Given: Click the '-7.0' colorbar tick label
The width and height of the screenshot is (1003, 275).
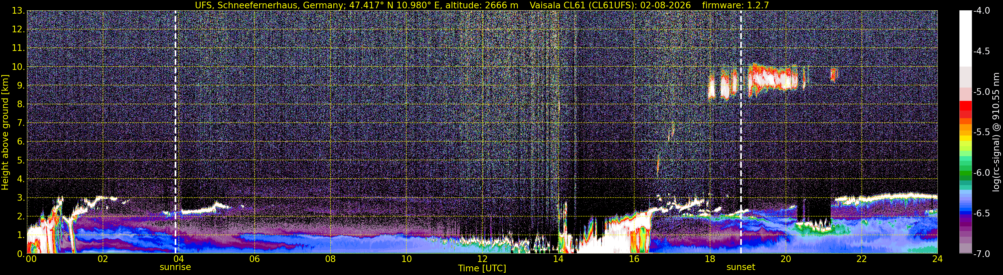Looking at the screenshot, I should [981, 254].
